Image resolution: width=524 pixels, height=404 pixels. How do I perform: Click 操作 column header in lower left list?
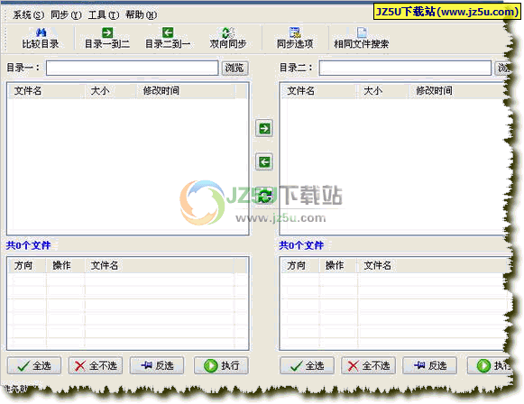[x=65, y=266]
